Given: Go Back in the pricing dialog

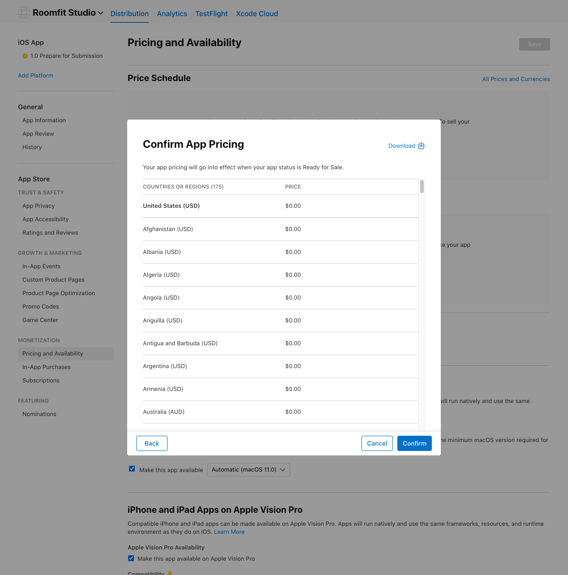Looking at the screenshot, I should [152, 443].
